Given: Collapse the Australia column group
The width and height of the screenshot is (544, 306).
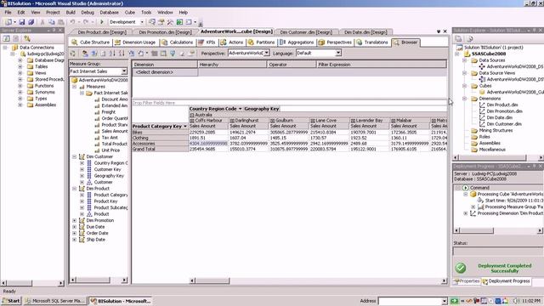Looking at the screenshot, I should 192,115.
